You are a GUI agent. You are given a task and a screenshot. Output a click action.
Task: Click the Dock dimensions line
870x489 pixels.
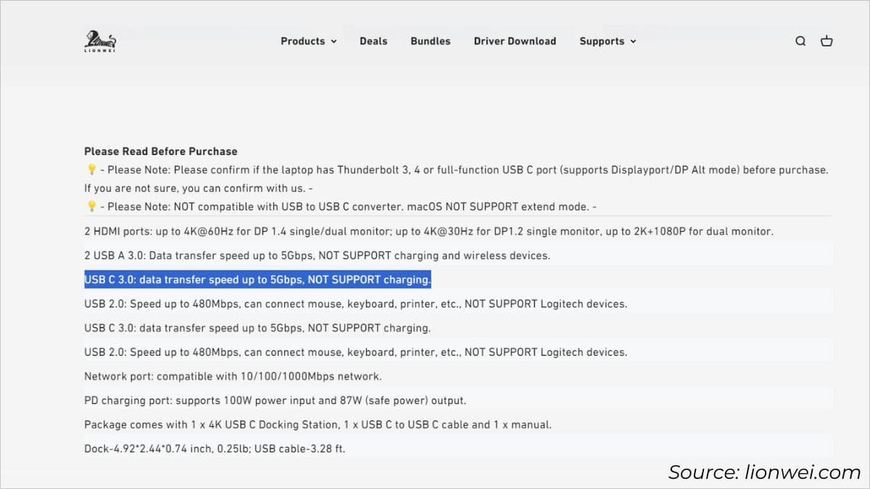[215, 449]
